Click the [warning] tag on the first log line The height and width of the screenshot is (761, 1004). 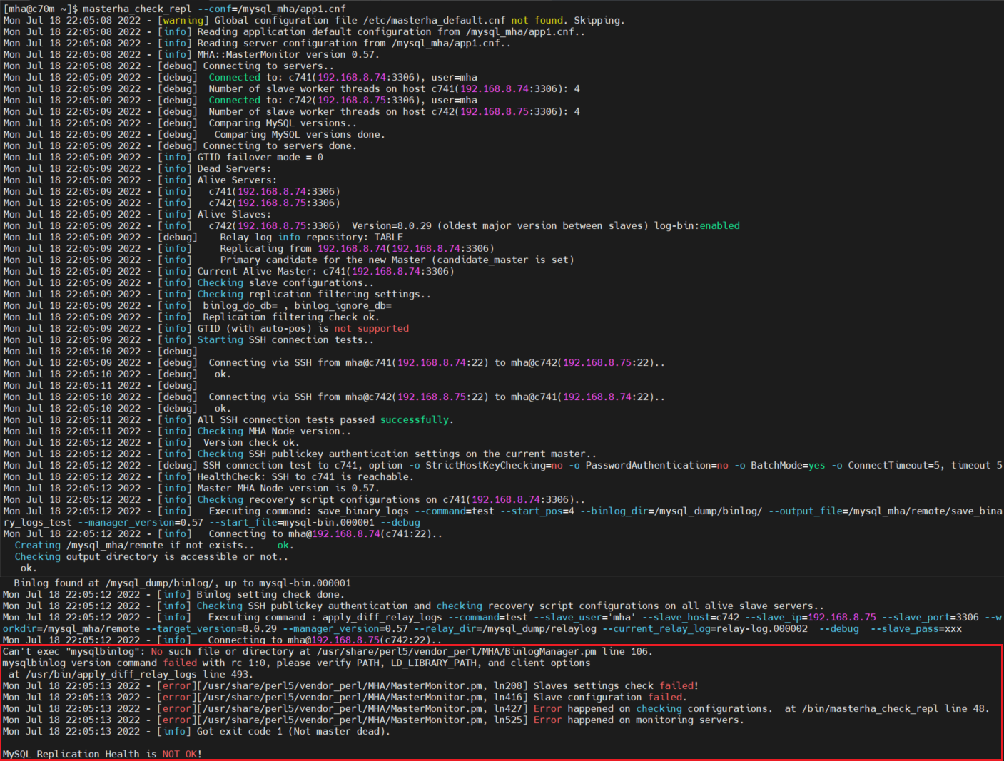point(183,20)
